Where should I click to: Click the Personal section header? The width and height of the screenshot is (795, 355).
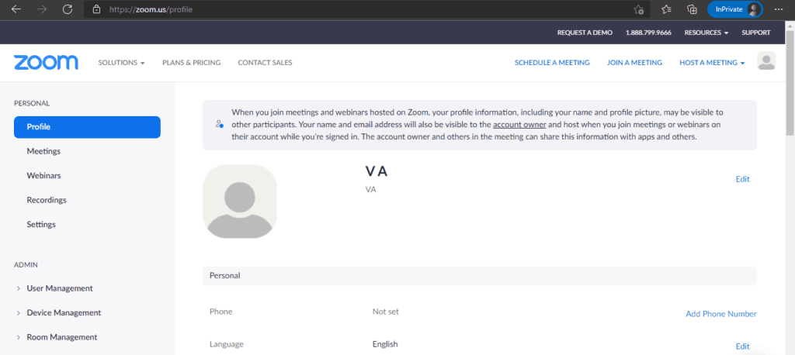480,276
